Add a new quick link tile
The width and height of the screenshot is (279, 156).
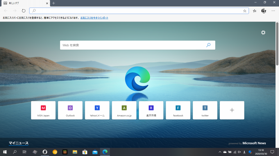point(232,110)
